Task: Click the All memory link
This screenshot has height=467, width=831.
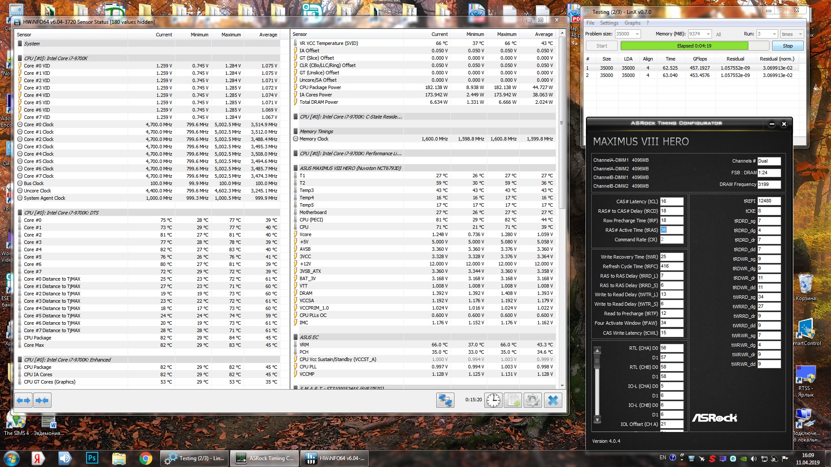Action: click(718, 35)
